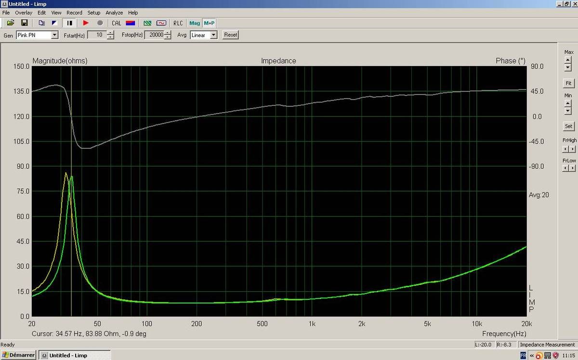Open the RLC toolbar tool

[178, 23]
